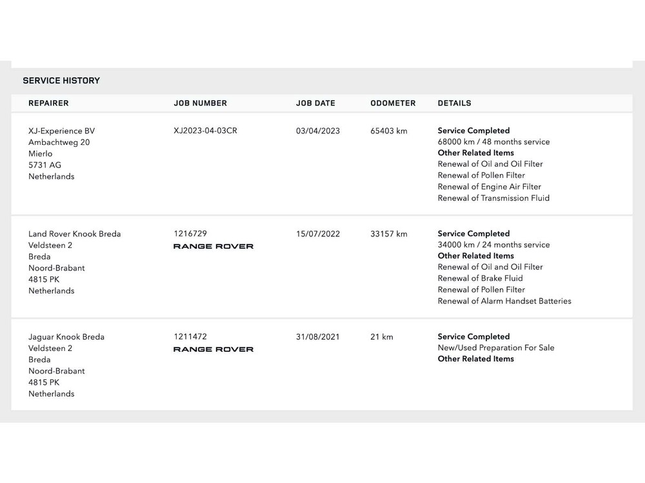645x483 pixels.
Task: Open job number 1216729
Action: [190, 234]
